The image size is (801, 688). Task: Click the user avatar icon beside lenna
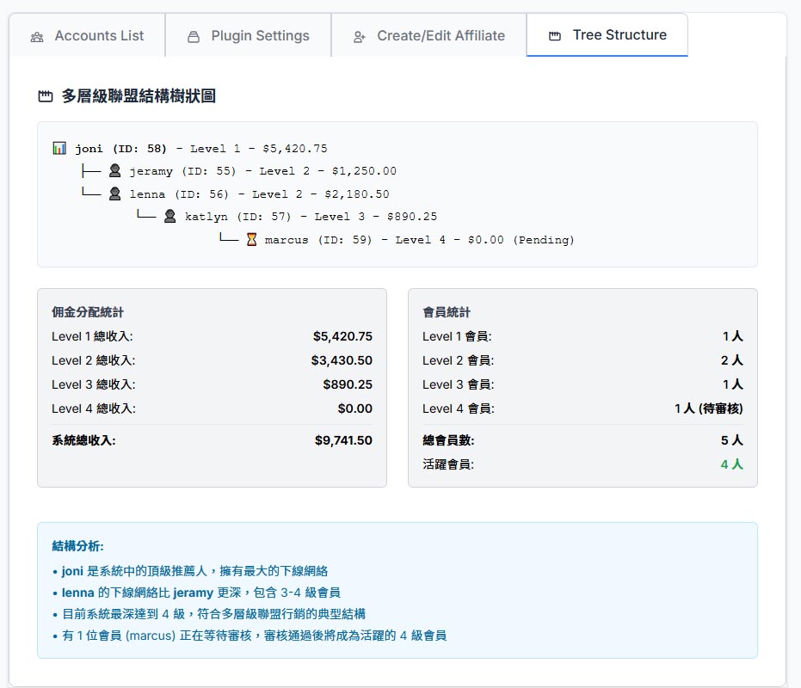point(115,193)
